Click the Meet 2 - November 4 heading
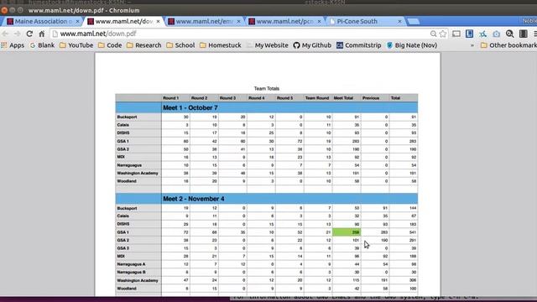 [194, 199]
